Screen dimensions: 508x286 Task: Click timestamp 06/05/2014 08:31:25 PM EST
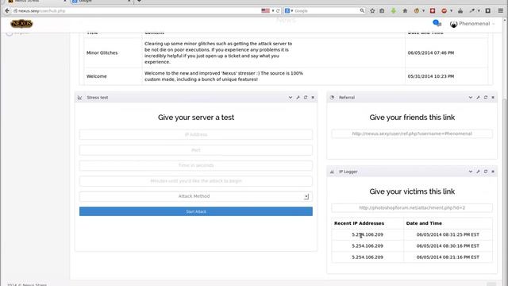(448, 234)
